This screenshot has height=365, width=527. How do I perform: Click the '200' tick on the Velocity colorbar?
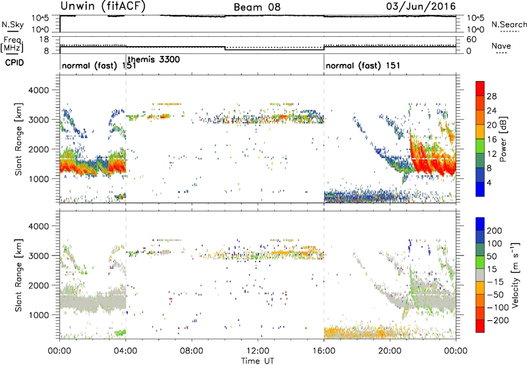(495, 231)
